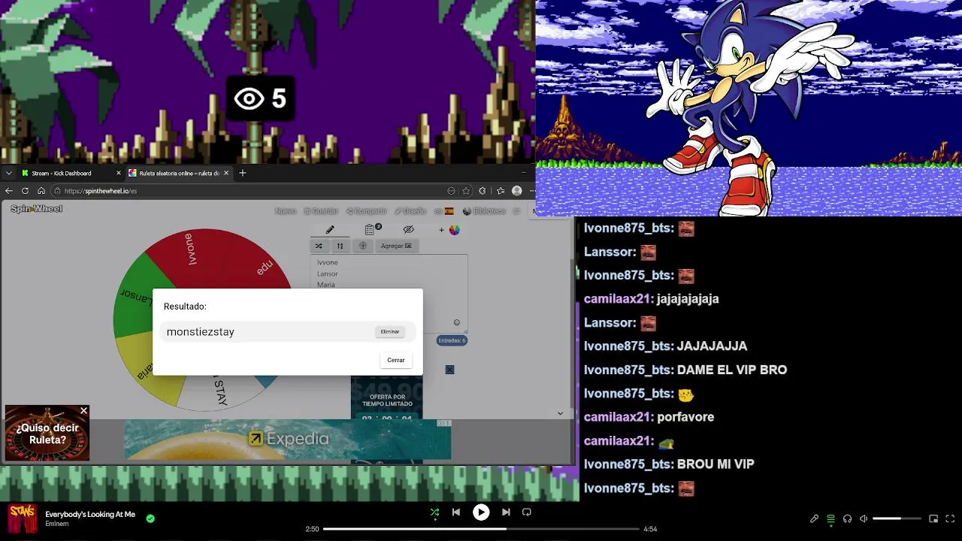The width and height of the screenshot is (962, 541).
Task: Seek within the Spotify song progress bar
Action: (x=482, y=529)
